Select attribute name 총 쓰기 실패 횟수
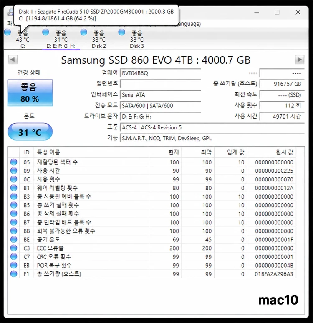Image resolution: width=313 pixels, height=323 pixels. point(58,205)
